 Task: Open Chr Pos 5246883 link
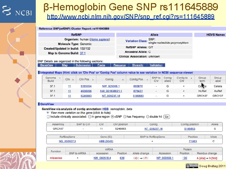(86, 96)
